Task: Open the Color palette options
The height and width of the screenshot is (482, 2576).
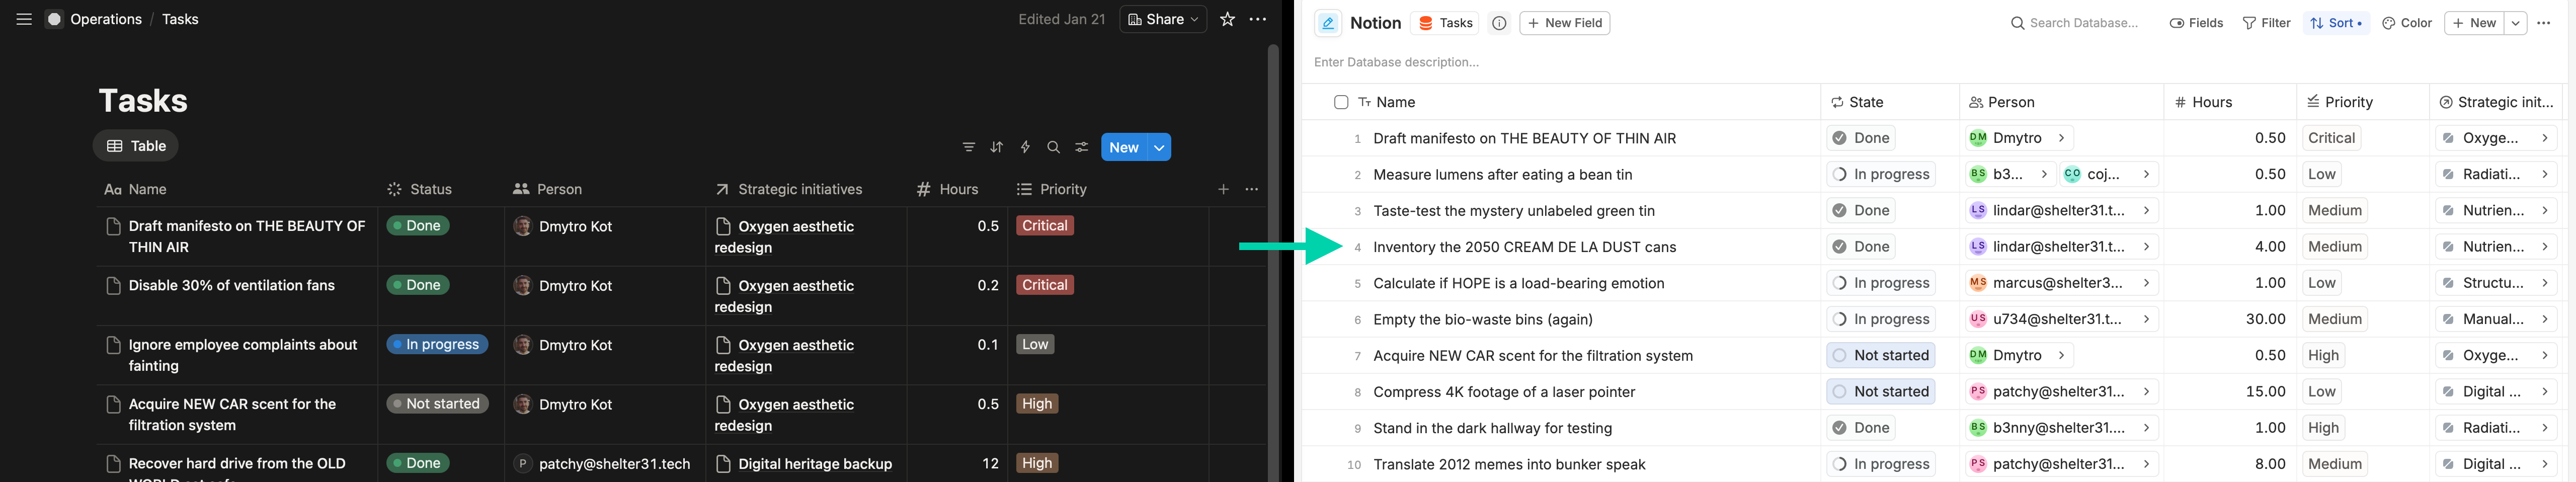Action: tap(2407, 23)
